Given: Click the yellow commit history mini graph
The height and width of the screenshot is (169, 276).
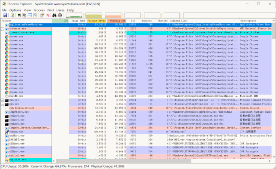Looking at the screenshot, I should (94, 15).
